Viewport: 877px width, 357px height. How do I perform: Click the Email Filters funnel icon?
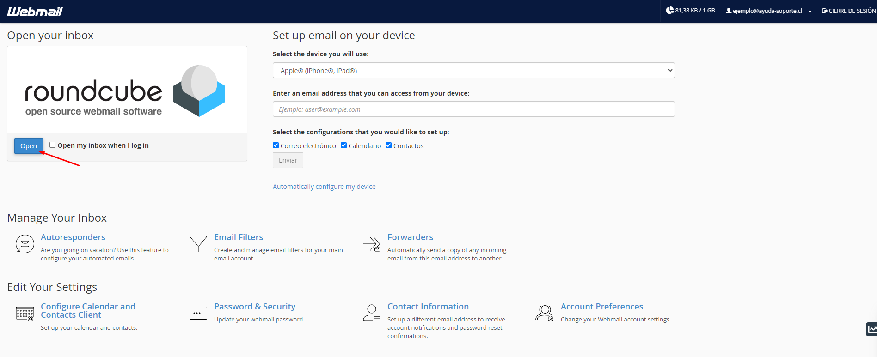198,243
